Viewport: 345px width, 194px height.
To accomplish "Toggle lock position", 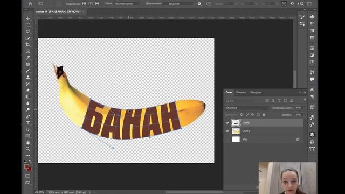I will [253, 115].
